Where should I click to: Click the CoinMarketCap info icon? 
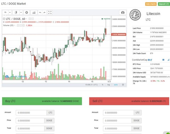149,60
